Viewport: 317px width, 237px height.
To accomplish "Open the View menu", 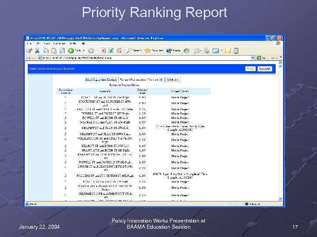I will (47, 43).
